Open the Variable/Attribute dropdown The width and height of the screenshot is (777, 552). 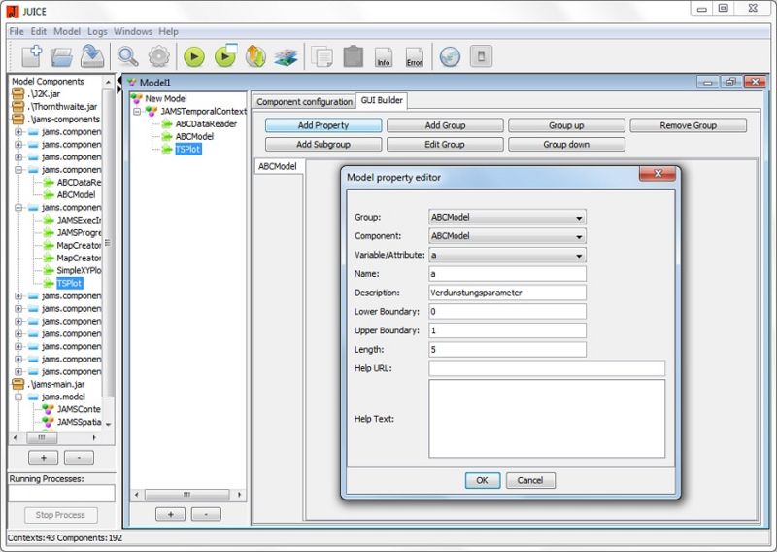(507, 256)
